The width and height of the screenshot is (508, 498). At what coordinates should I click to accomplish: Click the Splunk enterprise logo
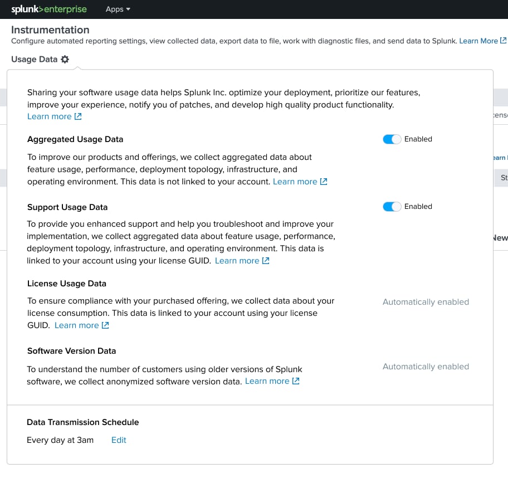(x=49, y=9)
